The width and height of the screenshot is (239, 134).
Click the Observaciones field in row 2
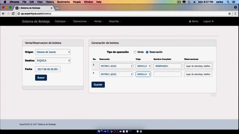198,66
